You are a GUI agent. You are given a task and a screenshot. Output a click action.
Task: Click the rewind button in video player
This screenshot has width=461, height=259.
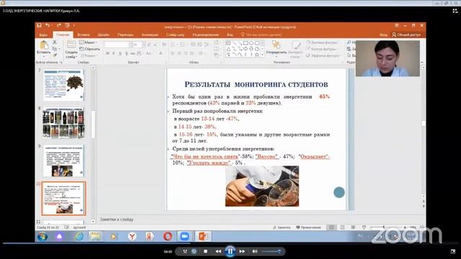tap(218, 251)
